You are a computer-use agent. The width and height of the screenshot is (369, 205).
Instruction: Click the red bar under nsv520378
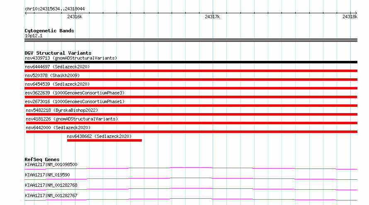[x=191, y=80]
